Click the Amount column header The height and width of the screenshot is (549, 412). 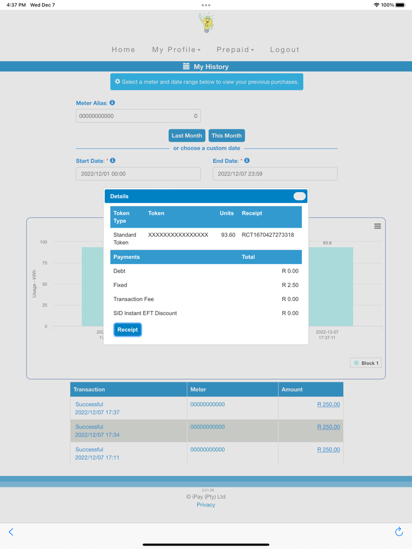click(311, 389)
